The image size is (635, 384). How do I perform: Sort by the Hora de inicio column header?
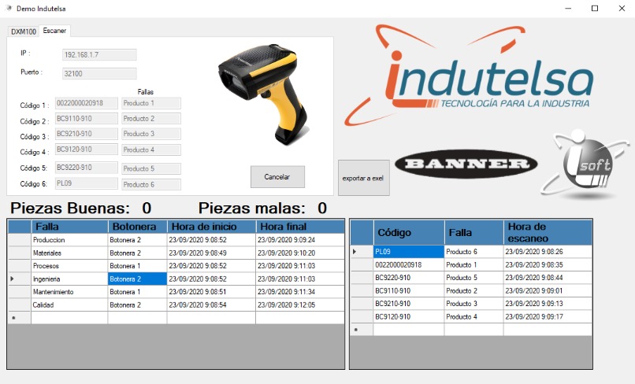coord(210,227)
